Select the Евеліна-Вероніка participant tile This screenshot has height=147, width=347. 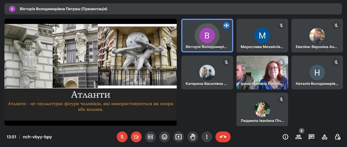(x=317, y=35)
